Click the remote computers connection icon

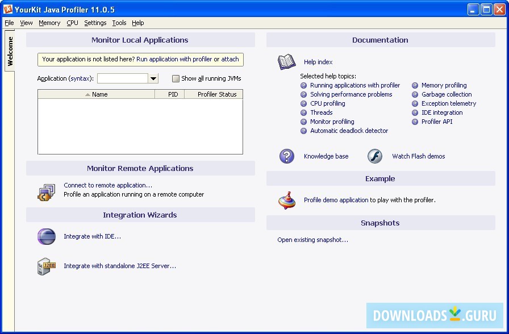(x=47, y=192)
